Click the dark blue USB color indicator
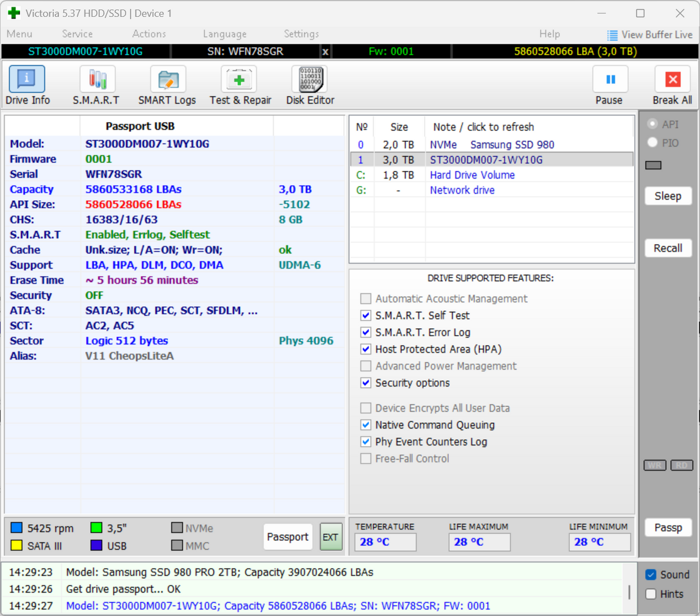Screen dimensions: 700x616 [x=96, y=545]
